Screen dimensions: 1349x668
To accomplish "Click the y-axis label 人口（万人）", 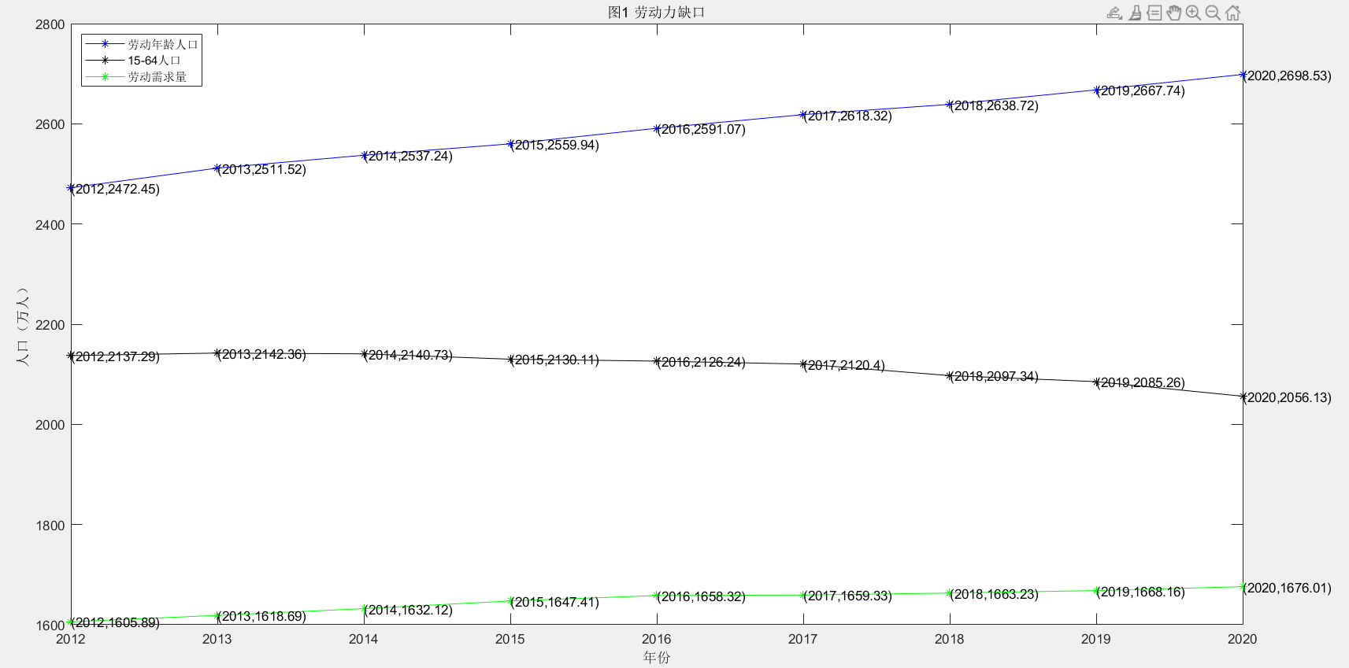I will tap(23, 325).
